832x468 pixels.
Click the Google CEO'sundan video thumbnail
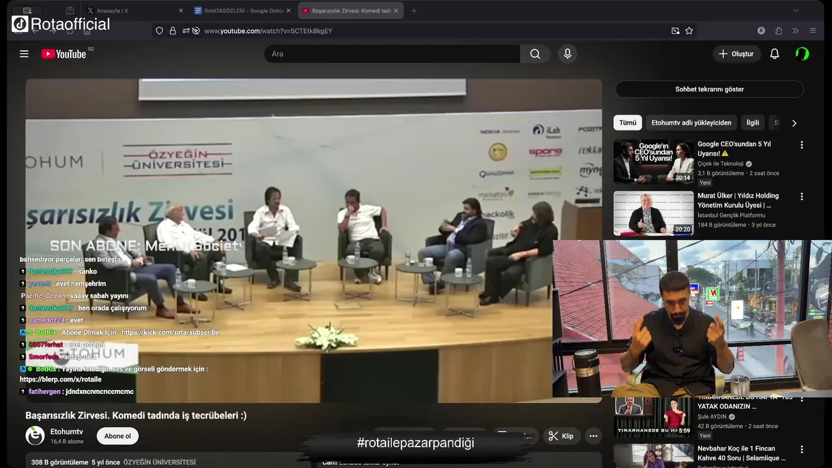pos(653,161)
